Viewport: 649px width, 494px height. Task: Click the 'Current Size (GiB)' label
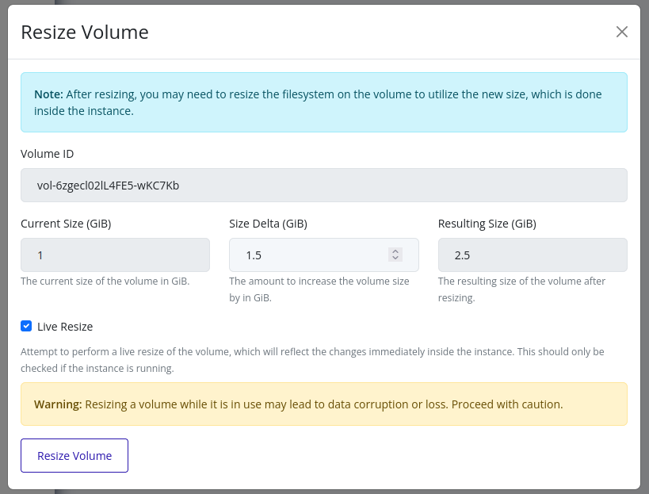[66, 224]
